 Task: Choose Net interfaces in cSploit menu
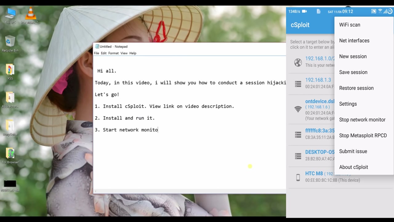[364, 41]
